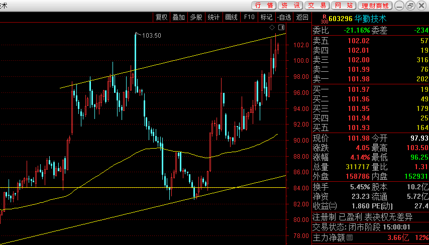Screen dimensions: 429x245
Task: Select the 买四 bid price 101.94
Action: click(x=358, y=118)
